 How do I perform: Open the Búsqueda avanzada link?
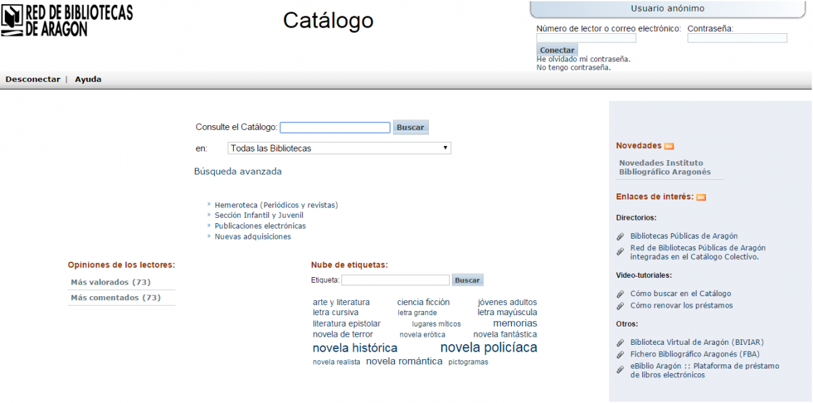click(238, 172)
